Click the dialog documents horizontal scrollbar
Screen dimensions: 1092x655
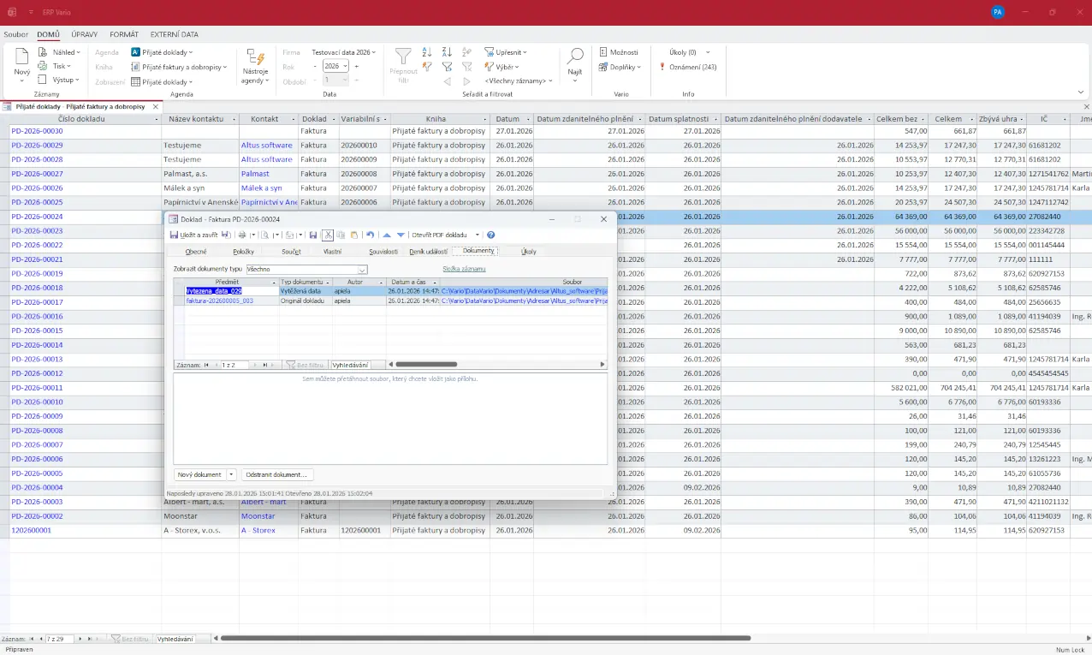click(428, 365)
